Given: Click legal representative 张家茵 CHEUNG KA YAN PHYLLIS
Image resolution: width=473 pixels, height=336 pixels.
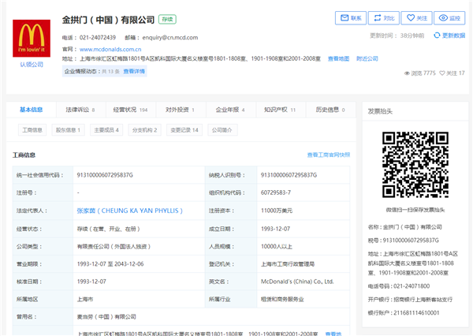Looking at the screenshot, I should coord(130,211).
